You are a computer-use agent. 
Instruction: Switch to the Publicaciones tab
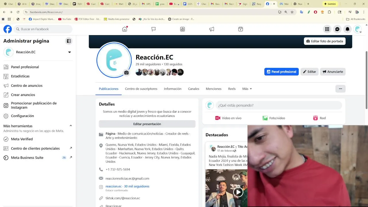[109, 89]
